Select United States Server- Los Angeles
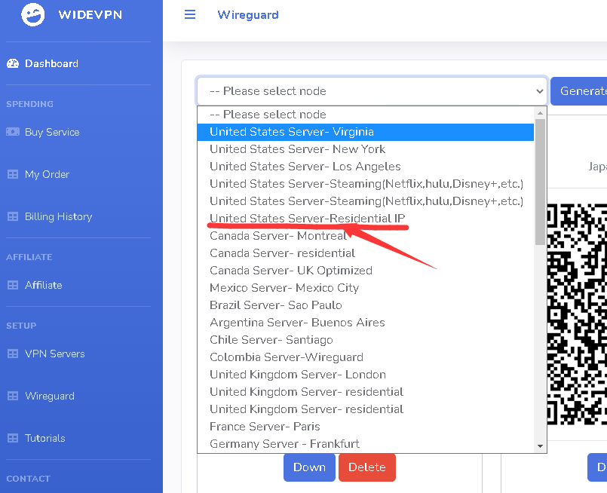 click(366, 167)
